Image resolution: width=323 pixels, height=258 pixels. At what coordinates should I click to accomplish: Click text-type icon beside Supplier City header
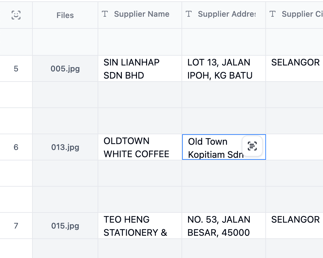pyautogui.click(x=273, y=14)
